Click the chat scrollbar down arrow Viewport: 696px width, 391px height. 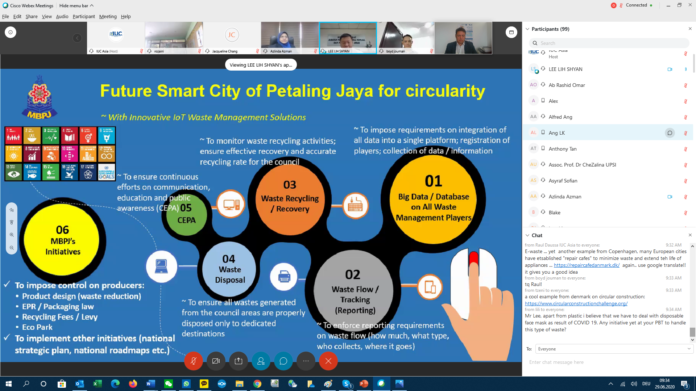pos(692,340)
